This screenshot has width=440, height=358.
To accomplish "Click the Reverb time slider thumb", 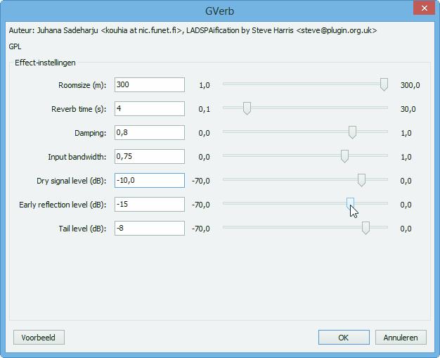I will [247, 108].
